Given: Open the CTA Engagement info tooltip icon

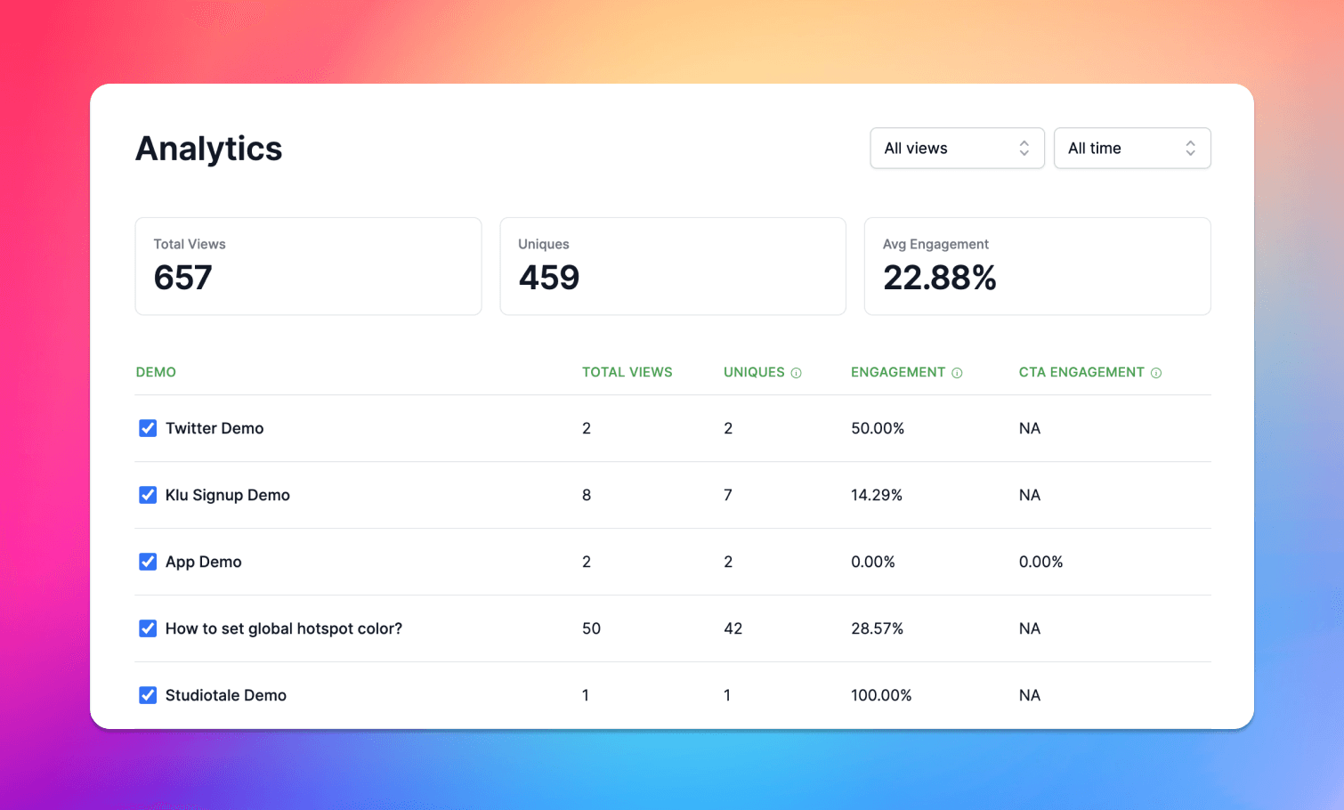Looking at the screenshot, I should pyautogui.click(x=1156, y=372).
